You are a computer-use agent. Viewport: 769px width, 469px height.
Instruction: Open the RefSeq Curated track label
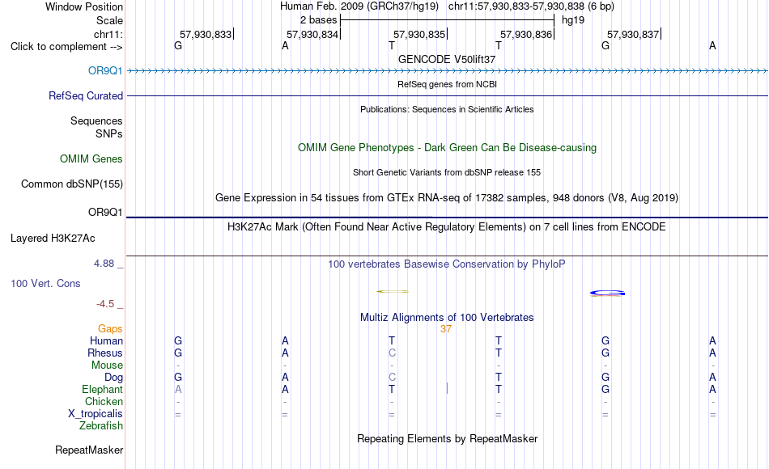[x=85, y=95]
